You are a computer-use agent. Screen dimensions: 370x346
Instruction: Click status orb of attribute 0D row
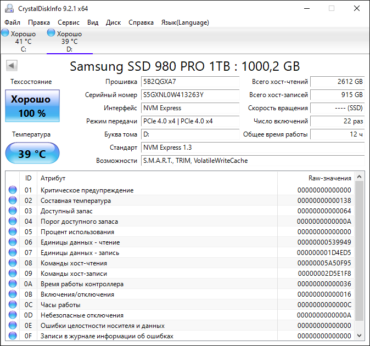click(x=13, y=315)
